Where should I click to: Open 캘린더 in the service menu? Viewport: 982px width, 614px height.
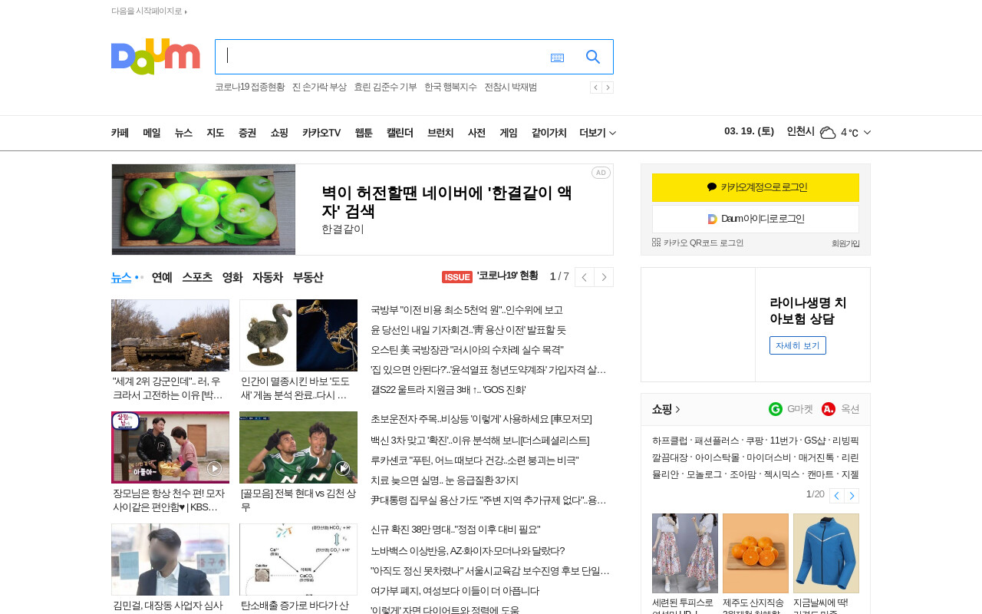[400, 133]
